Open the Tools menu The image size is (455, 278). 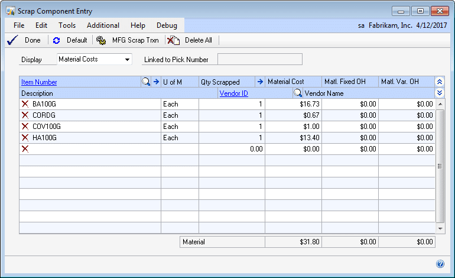click(x=67, y=25)
